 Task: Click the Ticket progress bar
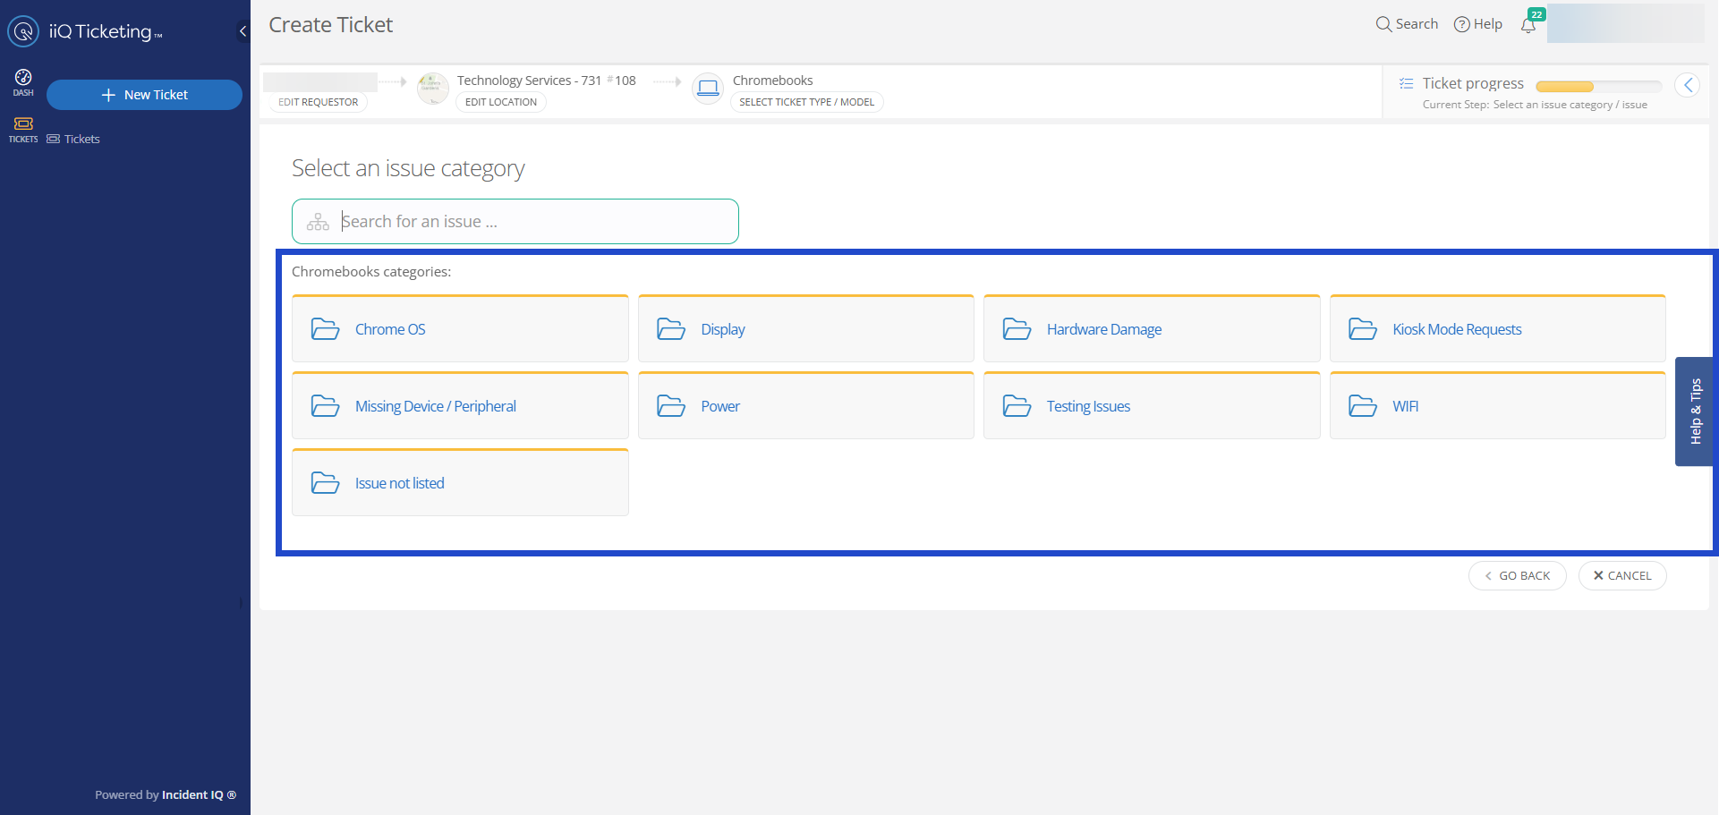coord(1598,87)
